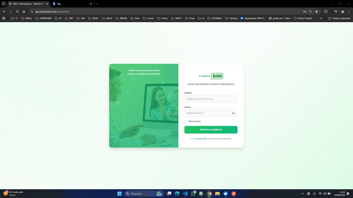
Task: Click the bookmark star icon
Action: pos(317,12)
